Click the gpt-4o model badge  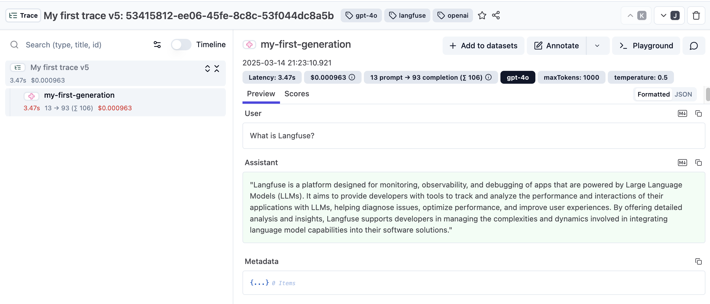518,77
